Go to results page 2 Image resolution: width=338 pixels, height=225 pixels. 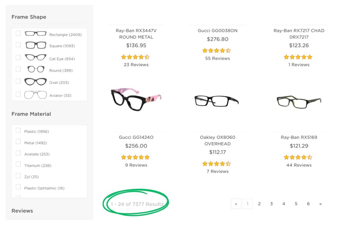(x=259, y=204)
